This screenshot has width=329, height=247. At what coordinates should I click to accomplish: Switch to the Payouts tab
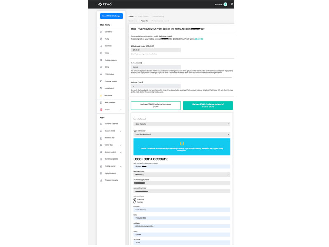click(x=144, y=21)
